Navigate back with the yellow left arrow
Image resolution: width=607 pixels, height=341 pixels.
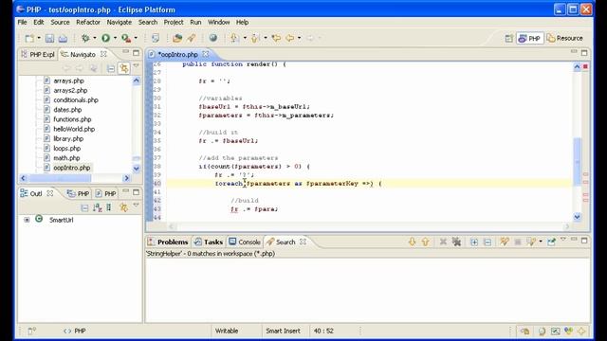[289, 38]
